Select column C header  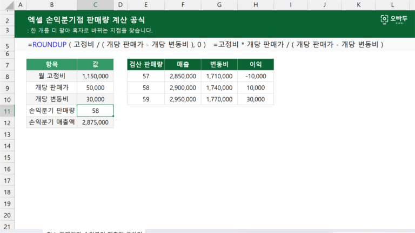[95, 5]
